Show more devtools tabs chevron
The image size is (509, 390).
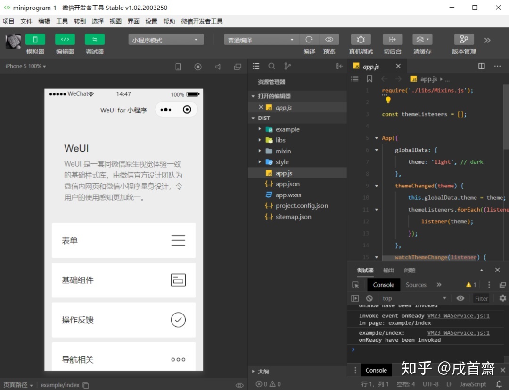coord(439,285)
